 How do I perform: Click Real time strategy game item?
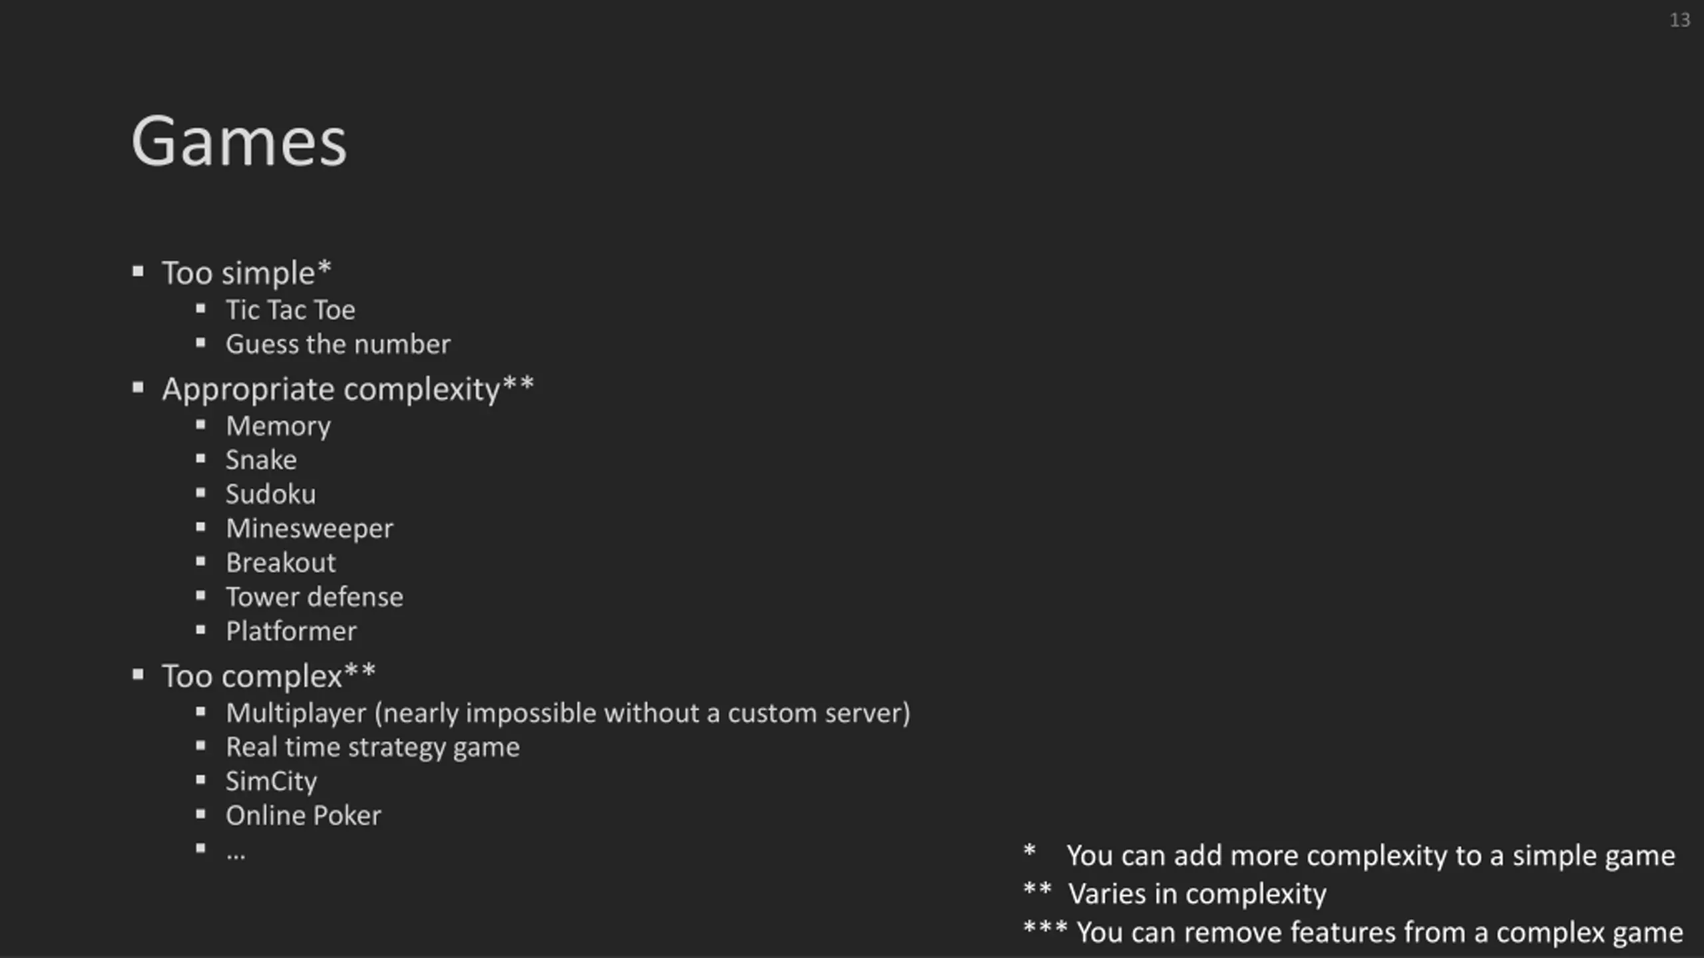click(373, 748)
